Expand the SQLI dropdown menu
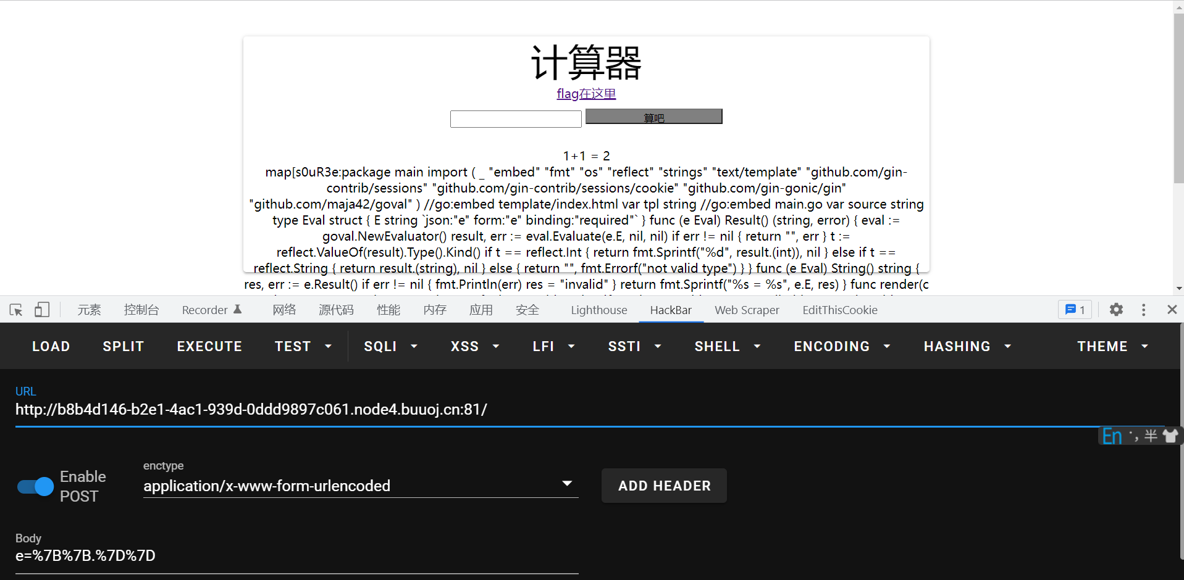Image resolution: width=1184 pixels, height=580 pixels. 390,347
